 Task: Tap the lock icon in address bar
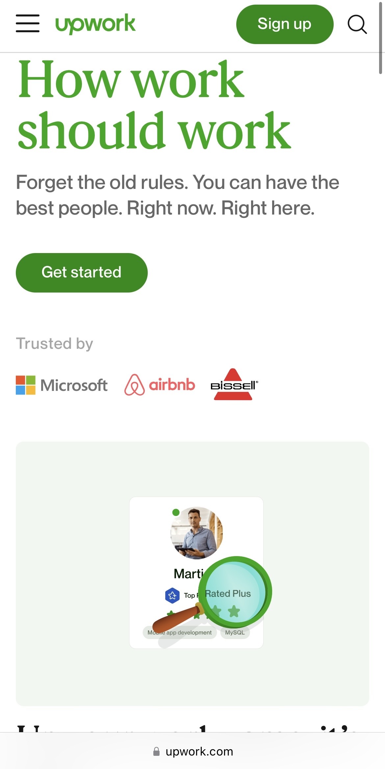(156, 751)
